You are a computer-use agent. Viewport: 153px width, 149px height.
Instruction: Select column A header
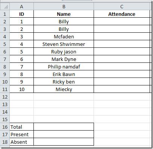22,6
